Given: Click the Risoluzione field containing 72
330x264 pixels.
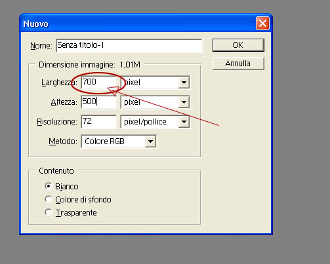Looking at the screenshot, I should pyautogui.click(x=99, y=122).
